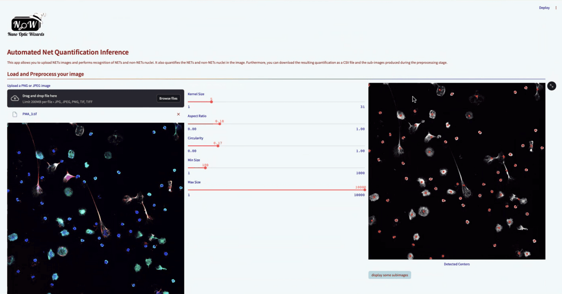Dismiss the Detected Centers image with its X
The width and height of the screenshot is (562, 294).
tap(551, 86)
